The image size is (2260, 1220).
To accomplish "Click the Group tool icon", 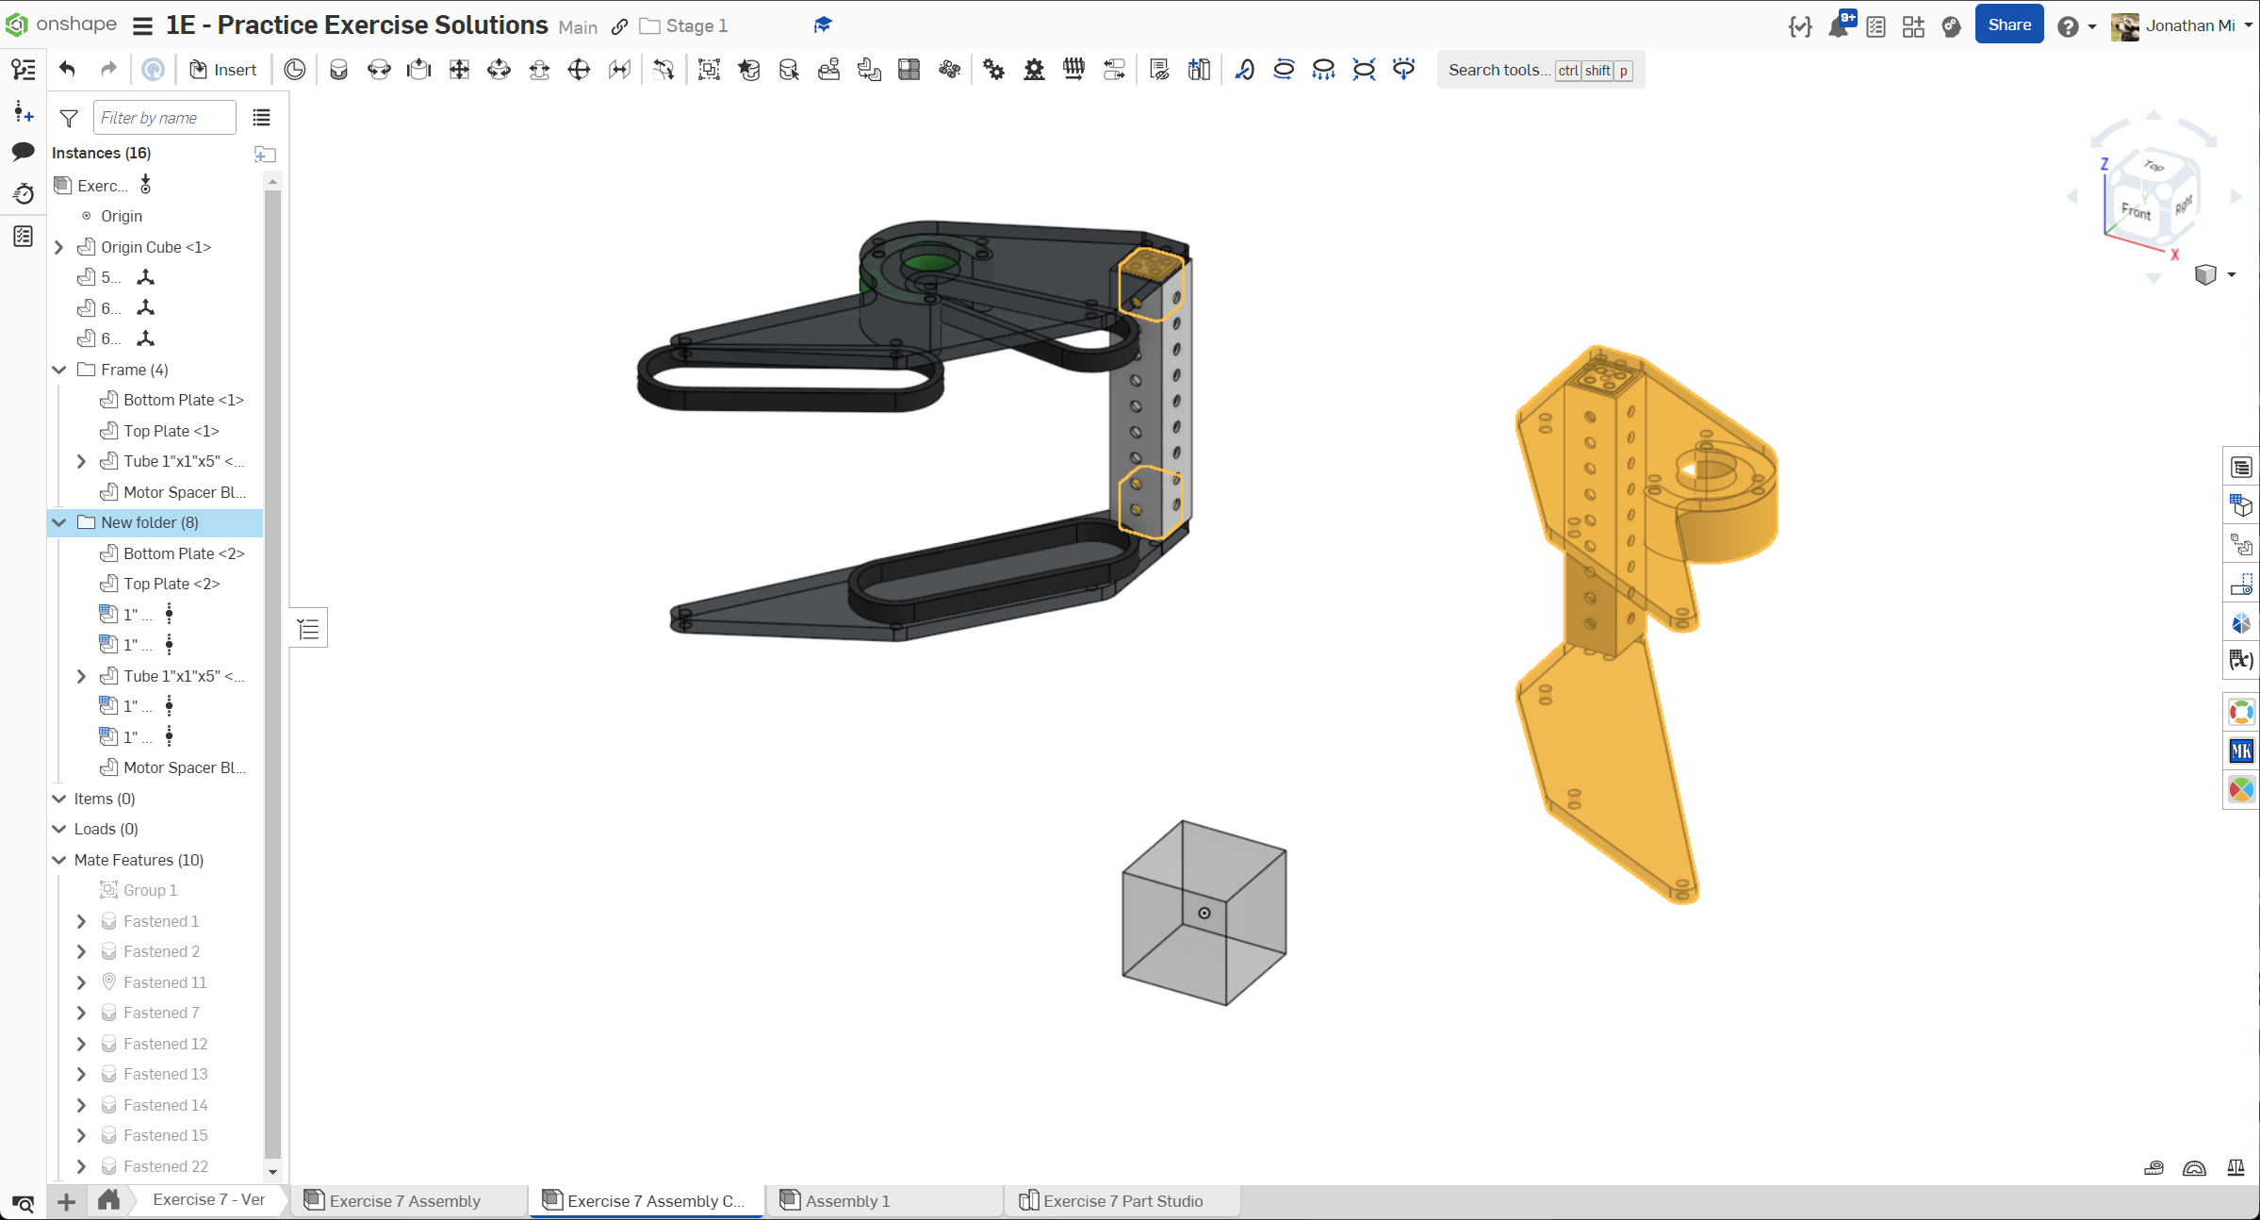I will (709, 69).
